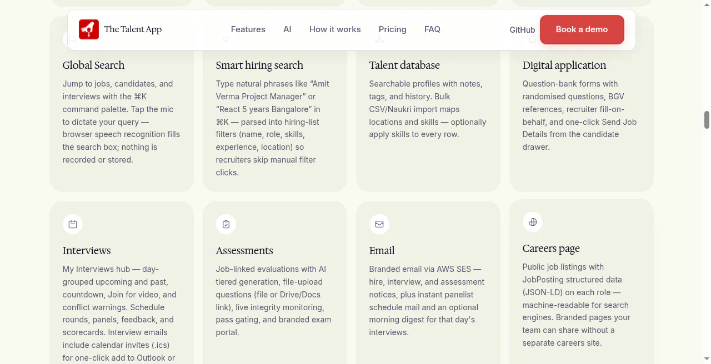
Task: Click the Book a demo button
Action: point(582,29)
